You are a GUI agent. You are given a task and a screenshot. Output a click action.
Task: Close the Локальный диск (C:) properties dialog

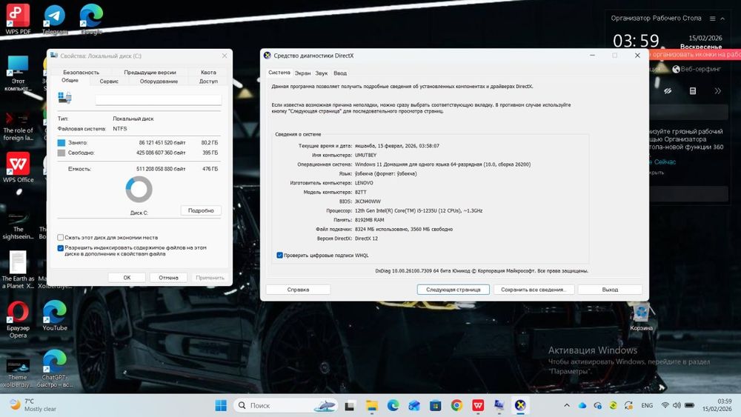click(x=225, y=56)
